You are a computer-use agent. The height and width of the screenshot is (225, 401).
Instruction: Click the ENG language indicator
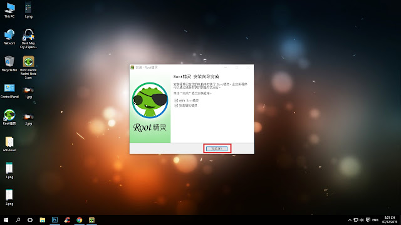pyautogui.click(x=375, y=220)
